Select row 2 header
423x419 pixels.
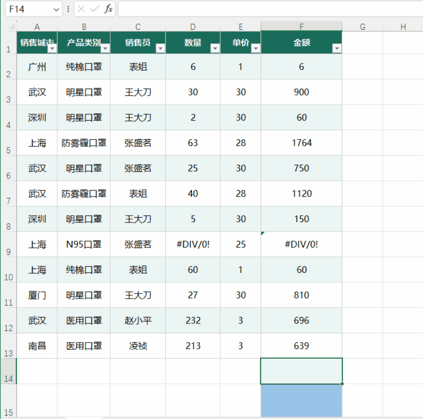pyautogui.click(x=8, y=67)
